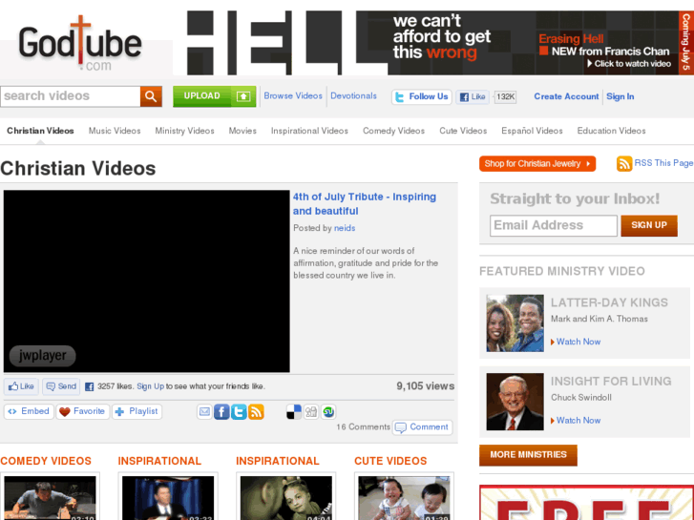This screenshot has width=694, height=520.
Task: Open the Cute Videos babies thumbnail
Action: click(404, 498)
